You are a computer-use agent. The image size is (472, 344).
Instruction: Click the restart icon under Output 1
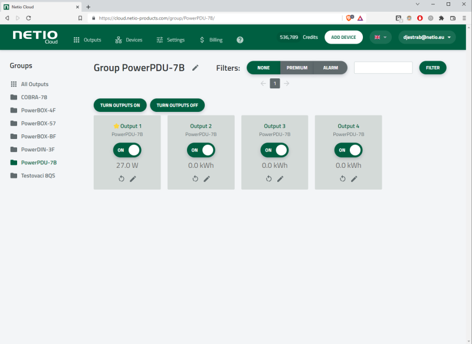(121, 178)
